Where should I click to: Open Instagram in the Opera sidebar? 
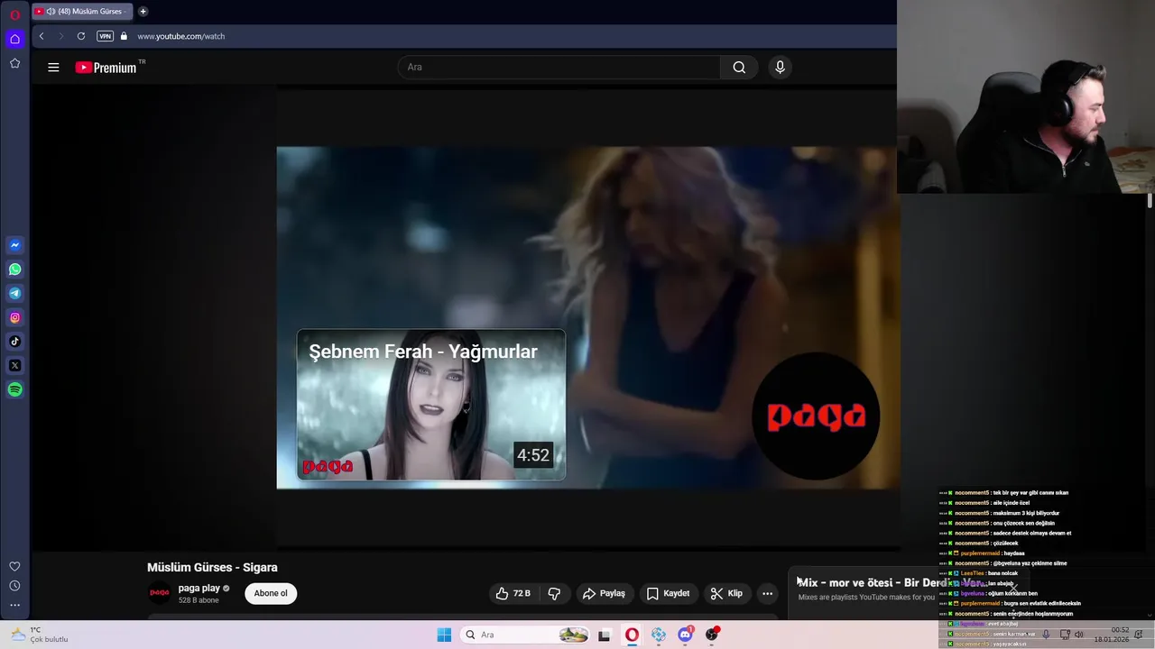(14, 317)
